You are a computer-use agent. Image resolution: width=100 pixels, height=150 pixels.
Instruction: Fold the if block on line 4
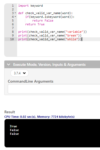[x=15, y=17]
